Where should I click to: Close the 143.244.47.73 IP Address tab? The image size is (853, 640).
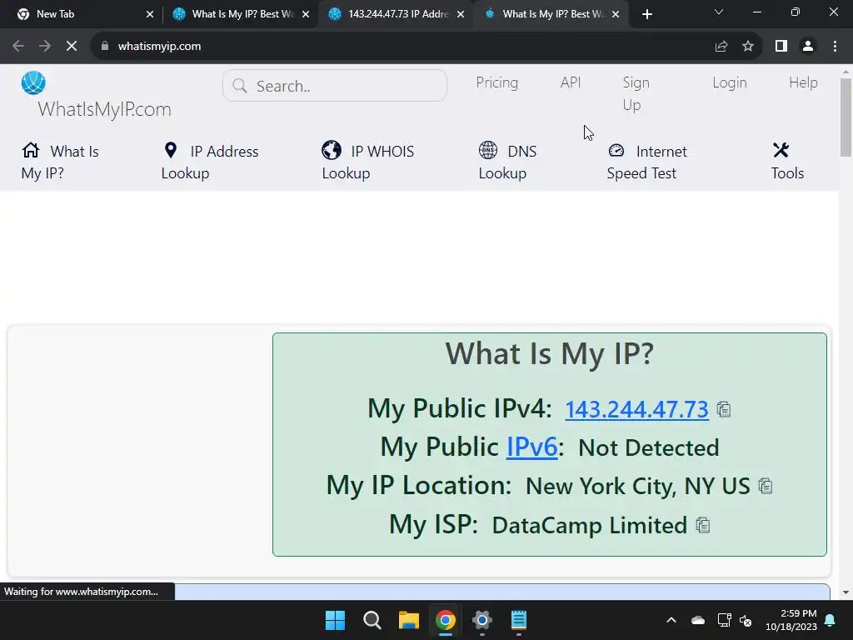tap(461, 14)
